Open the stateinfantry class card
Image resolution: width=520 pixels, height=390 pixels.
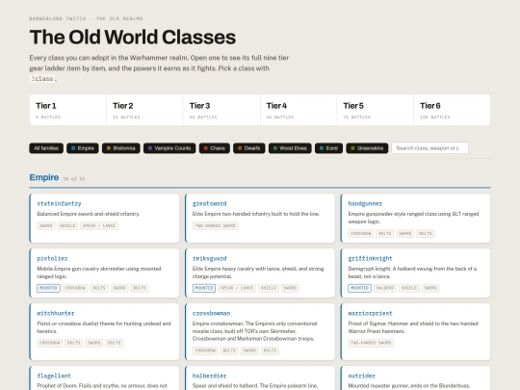104,219
